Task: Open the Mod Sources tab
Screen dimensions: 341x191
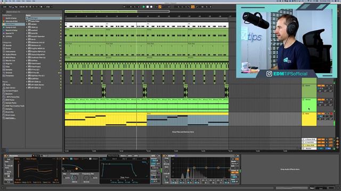Action: (x=113, y=155)
